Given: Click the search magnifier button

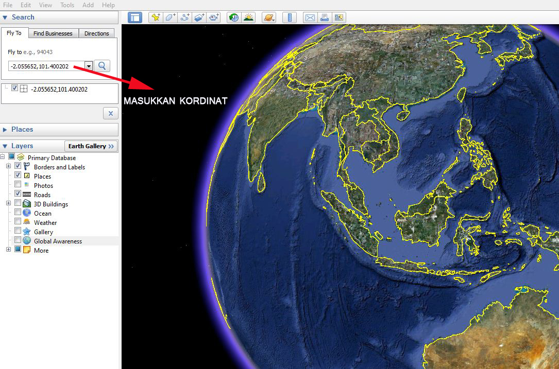Looking at the screenshot, I should 102,66.
